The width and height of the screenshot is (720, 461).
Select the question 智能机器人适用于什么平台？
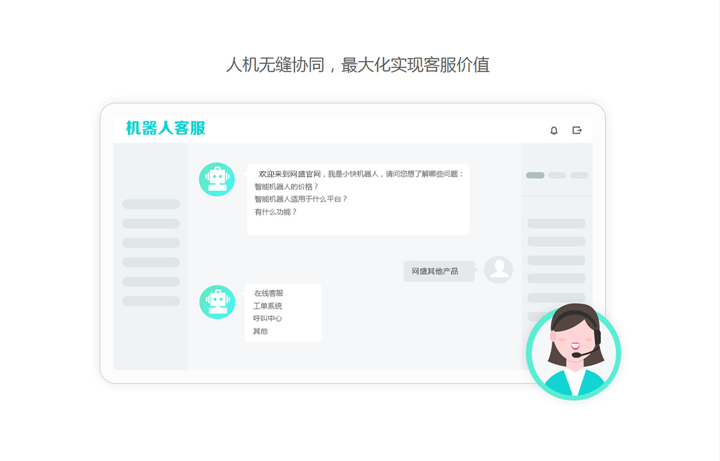(301, 199)
